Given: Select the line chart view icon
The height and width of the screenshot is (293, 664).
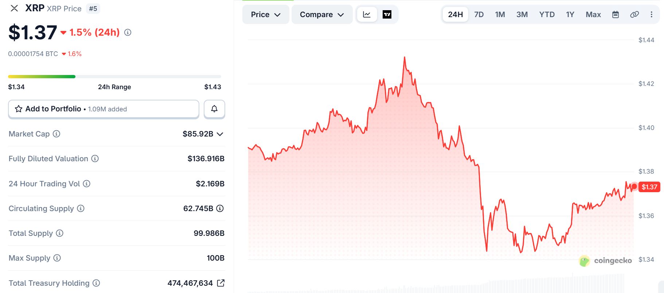Looking at the screenshot, I should (367, 15).
